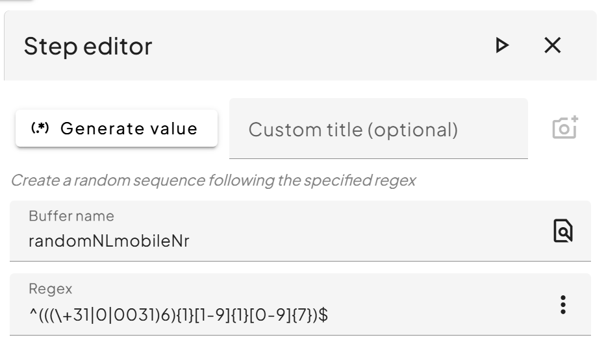Click the add screenshot camera icon
604x344 pixels.
[565, 128]
